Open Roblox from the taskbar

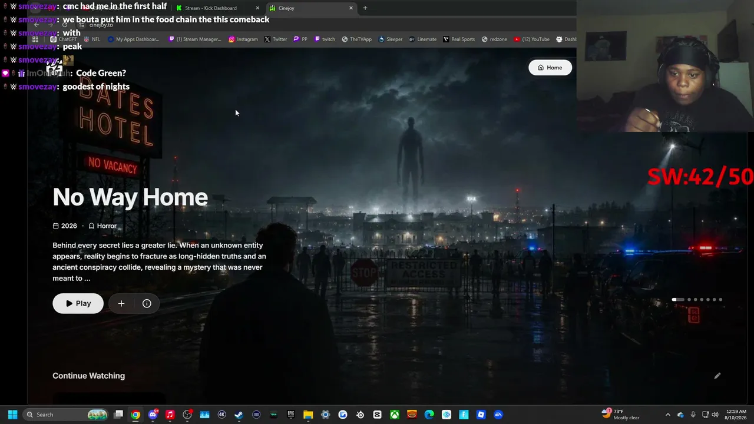coord(481,415)
